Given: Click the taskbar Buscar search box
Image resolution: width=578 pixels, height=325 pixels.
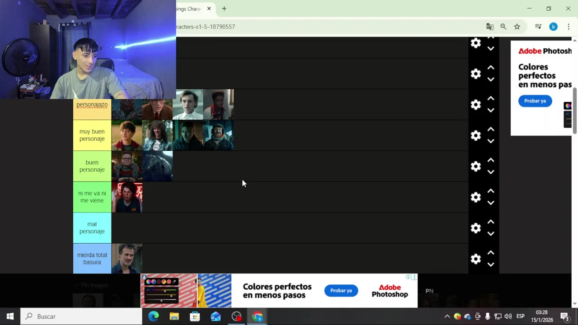Looking at the screenshot, I should (x=81, y=316).
